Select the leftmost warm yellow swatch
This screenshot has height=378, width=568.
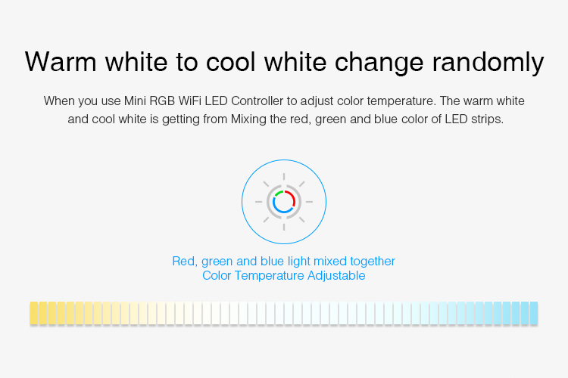pyautogui.click(x=34, y=313)
